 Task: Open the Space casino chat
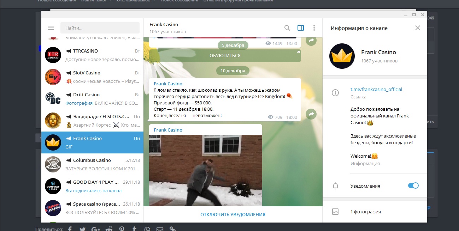93,208
